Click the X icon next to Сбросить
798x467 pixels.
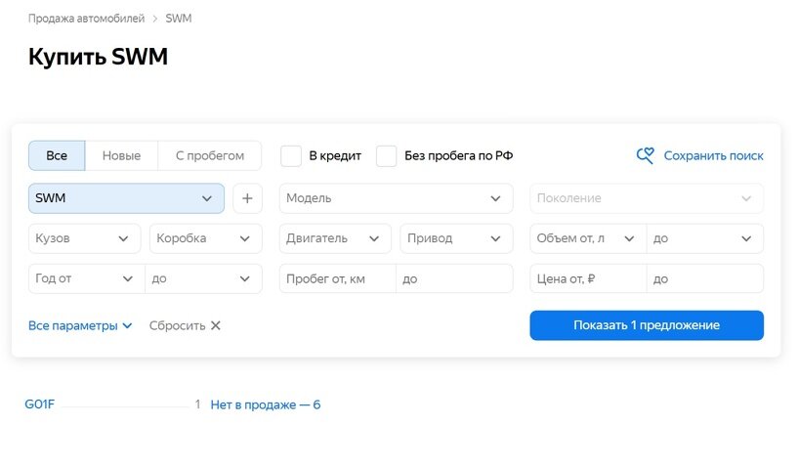click(216, 325)
